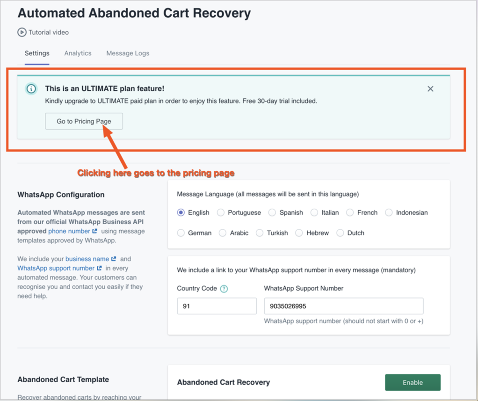Select the Settings tab

coord(37,53)
